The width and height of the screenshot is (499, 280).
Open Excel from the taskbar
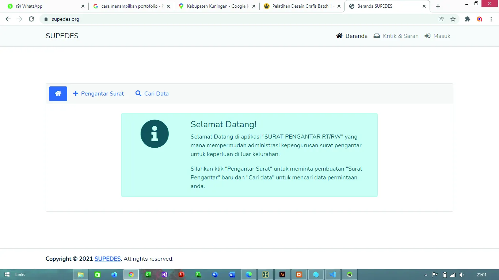click(148, 275)
